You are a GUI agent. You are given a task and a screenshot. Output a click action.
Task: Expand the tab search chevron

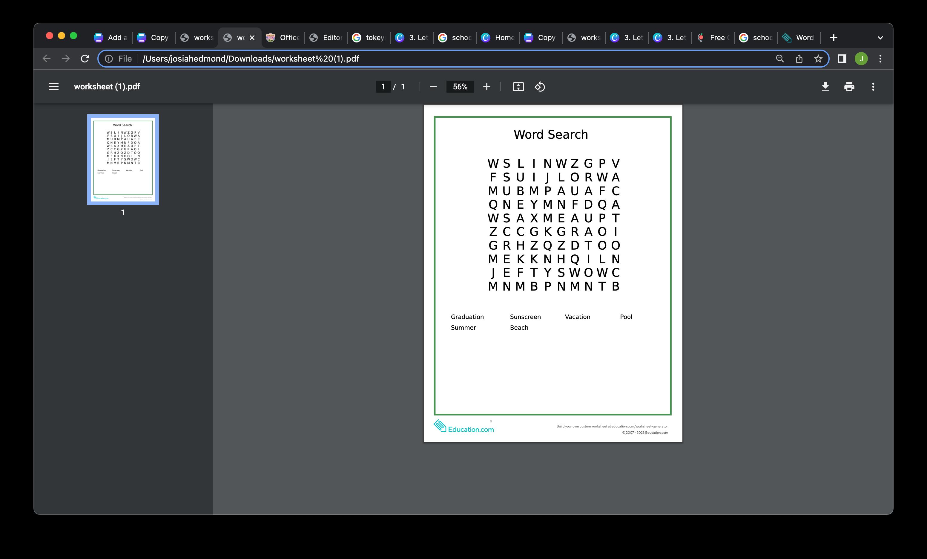(x=880, y=38)
